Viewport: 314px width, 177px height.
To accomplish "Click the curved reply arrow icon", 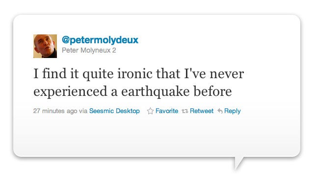I will click(x=220, y=111).
